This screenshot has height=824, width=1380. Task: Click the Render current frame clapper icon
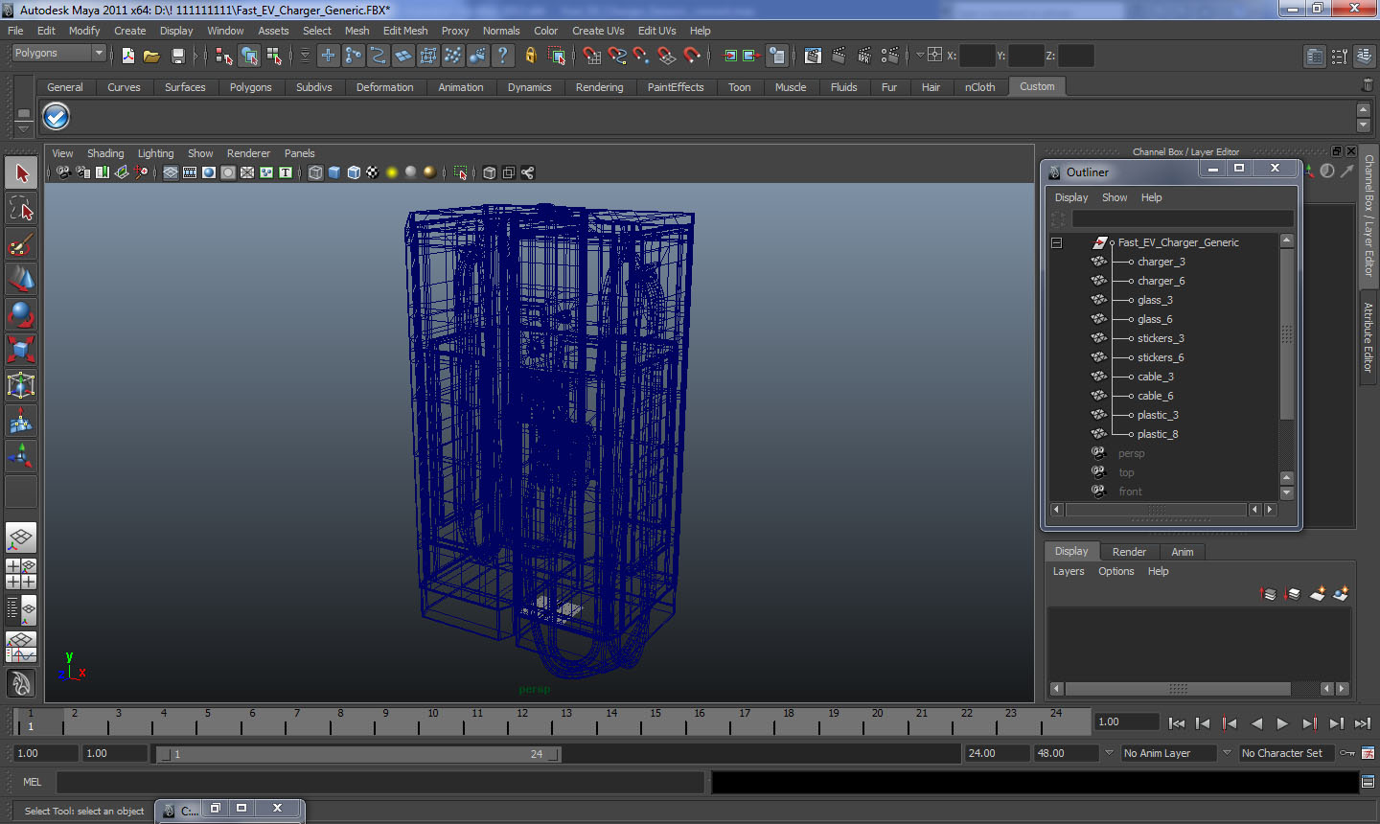(839, 56)
